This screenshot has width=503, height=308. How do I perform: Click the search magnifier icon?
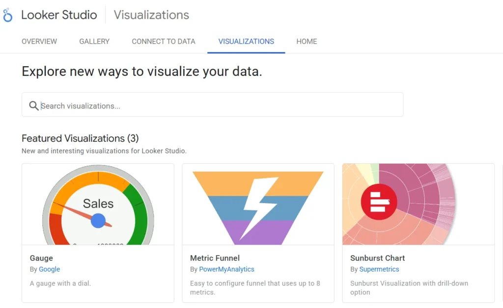[33, 106]
